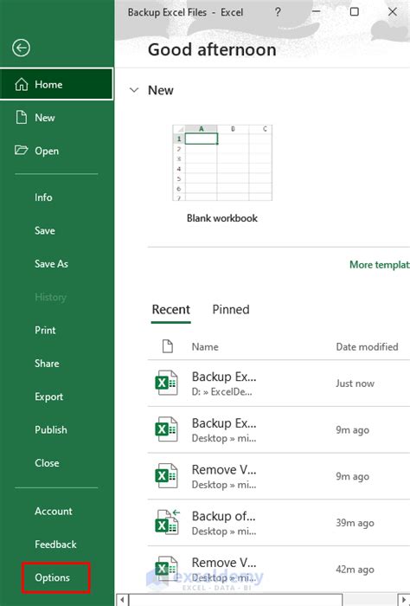Click Excel icon of the second Backup Ex... file
This screenshot has height=606, width=410.
pos(166,429)
